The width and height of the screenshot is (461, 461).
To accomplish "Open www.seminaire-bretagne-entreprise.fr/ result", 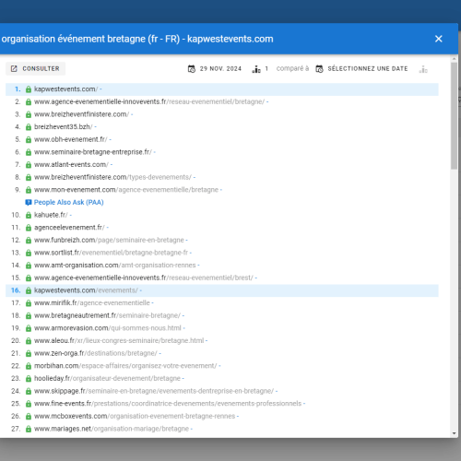I will [x=93, y=152].
